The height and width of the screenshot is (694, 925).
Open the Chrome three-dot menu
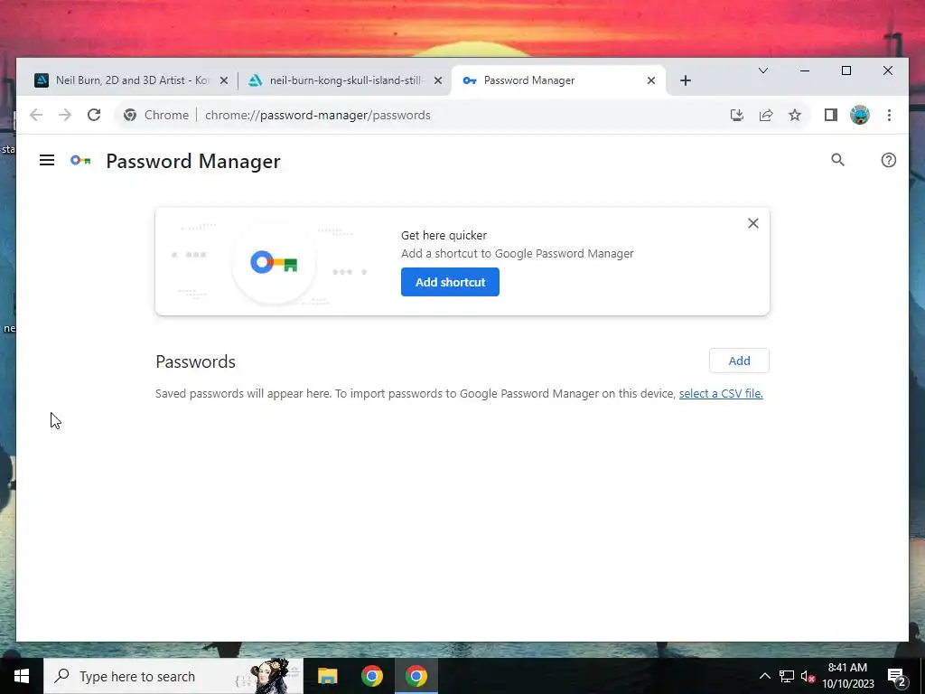[889, 115]
